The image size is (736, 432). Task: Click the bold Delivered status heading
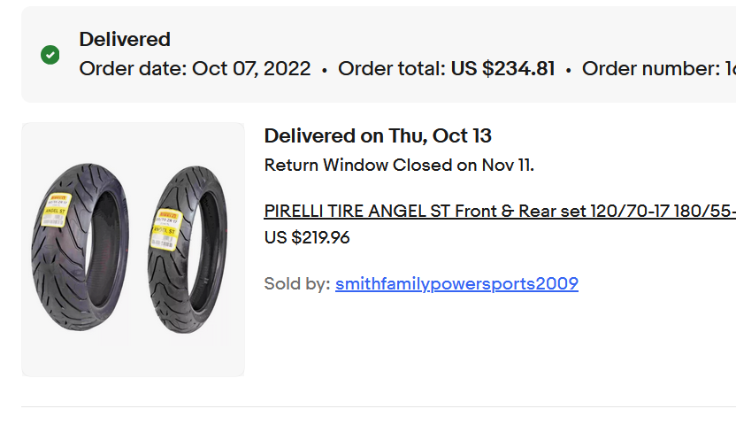tap(125, 40)
